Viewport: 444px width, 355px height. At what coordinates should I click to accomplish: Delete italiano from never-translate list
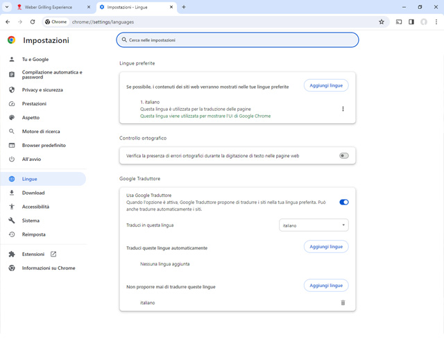pos(343,302)
